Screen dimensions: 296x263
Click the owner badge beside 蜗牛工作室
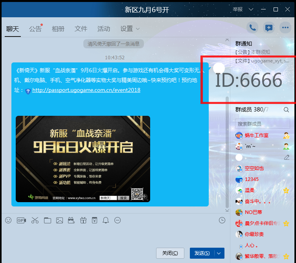click(287, 135)
